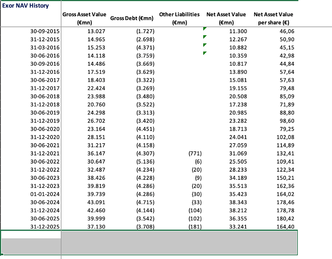Click other liabilities cell (771)
Screen dimensions: 332x259
[195, 153]
